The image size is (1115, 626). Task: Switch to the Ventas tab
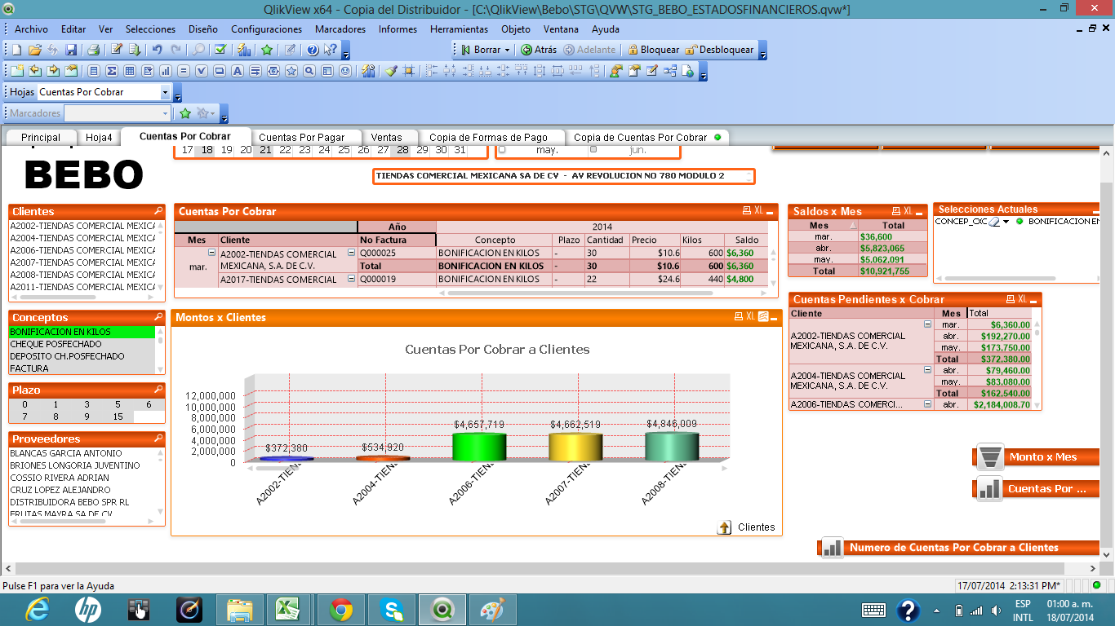[386, 137]
